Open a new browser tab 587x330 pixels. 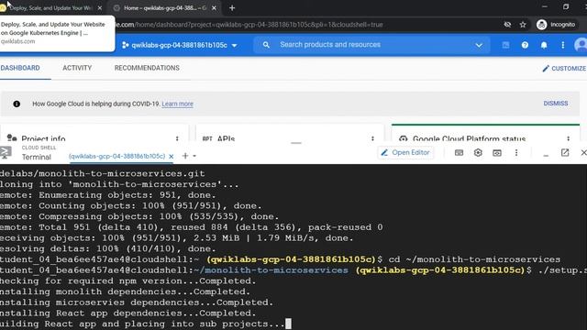click(x=232, y=8)
